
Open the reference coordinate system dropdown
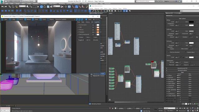tap(57, 6)
